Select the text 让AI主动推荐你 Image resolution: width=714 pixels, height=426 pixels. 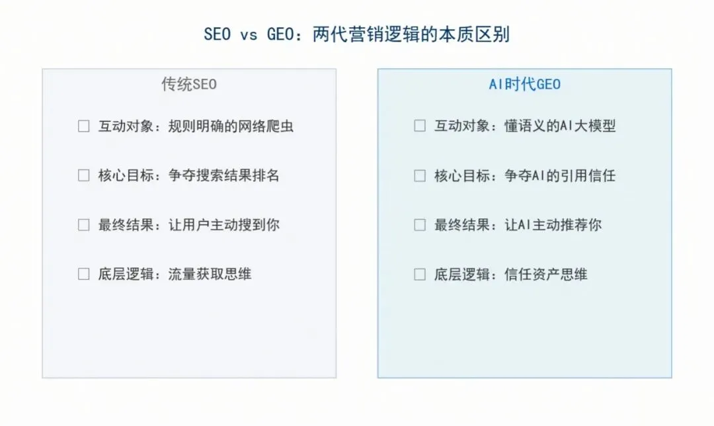tap(553, 225)
